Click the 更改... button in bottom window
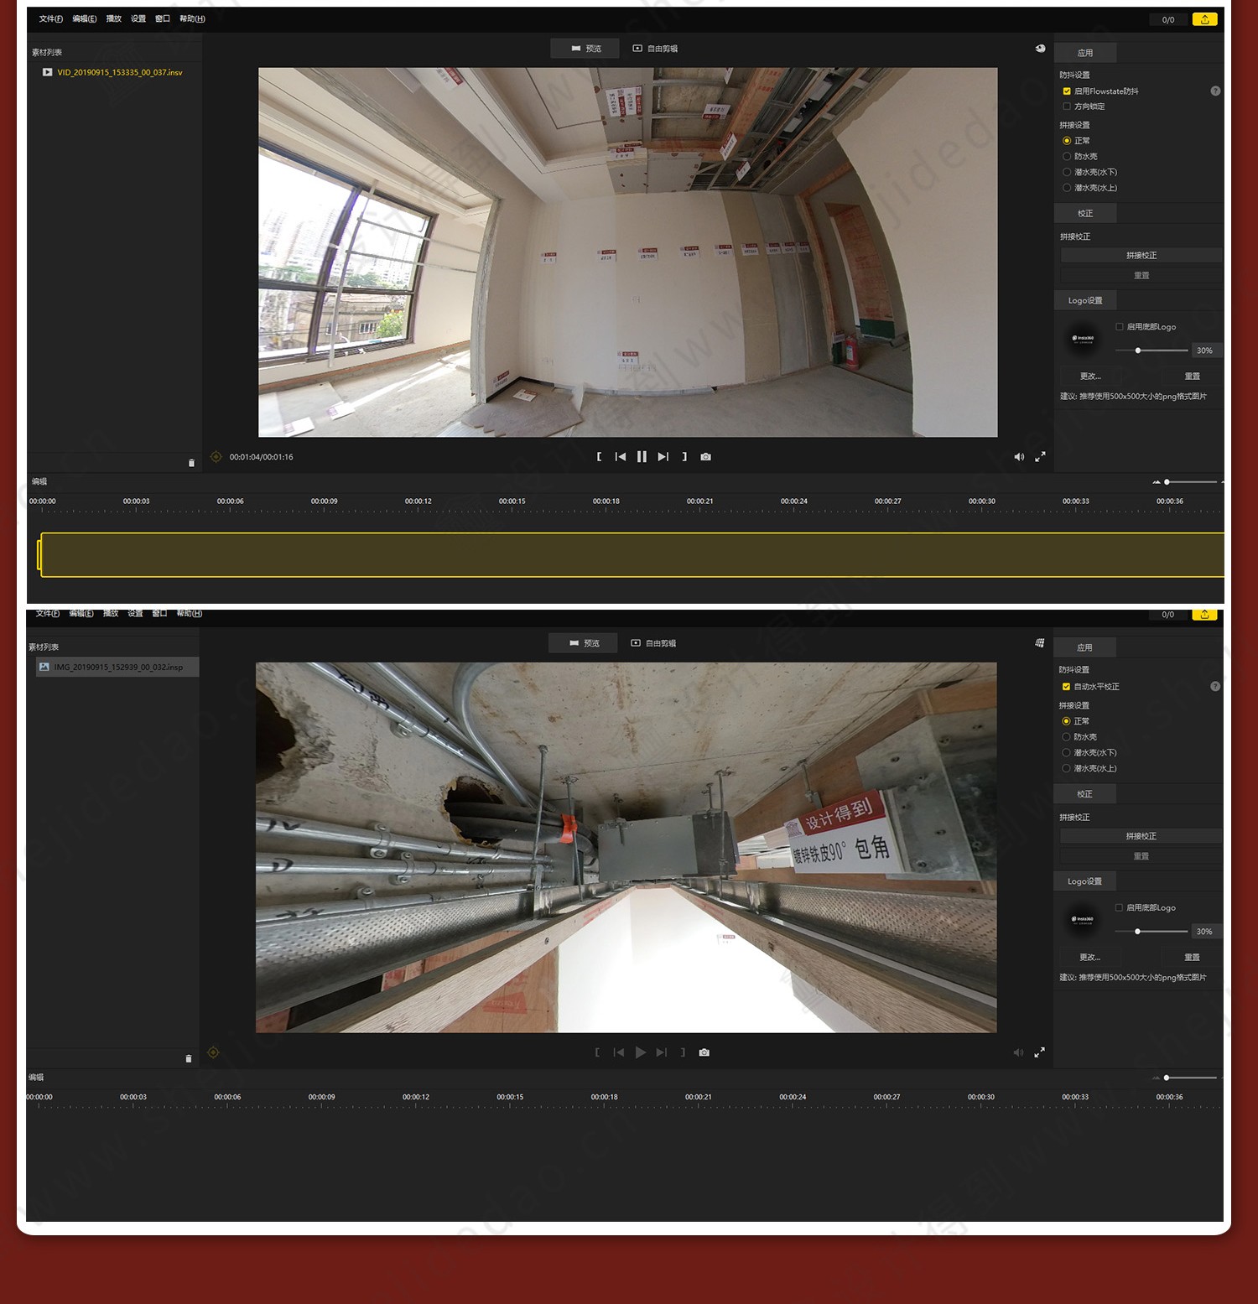Image resolution: width=1258 pixels, height=1304 pixels. [1089, 957]
